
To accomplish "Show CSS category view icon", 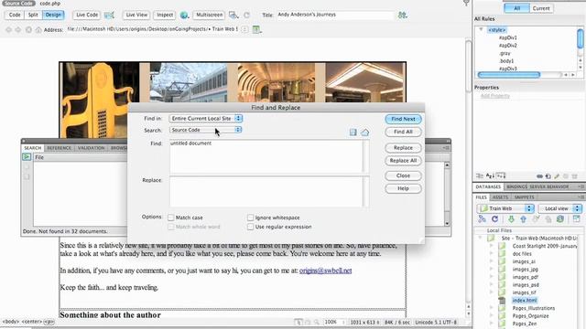I will pyautogui.click(x=480, y=175).
